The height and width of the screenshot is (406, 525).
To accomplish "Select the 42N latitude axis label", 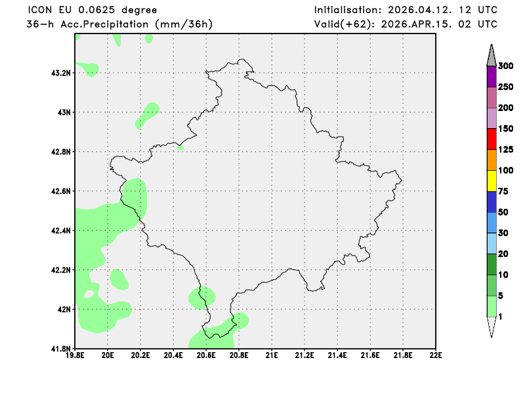I will [x=64, y=309].
